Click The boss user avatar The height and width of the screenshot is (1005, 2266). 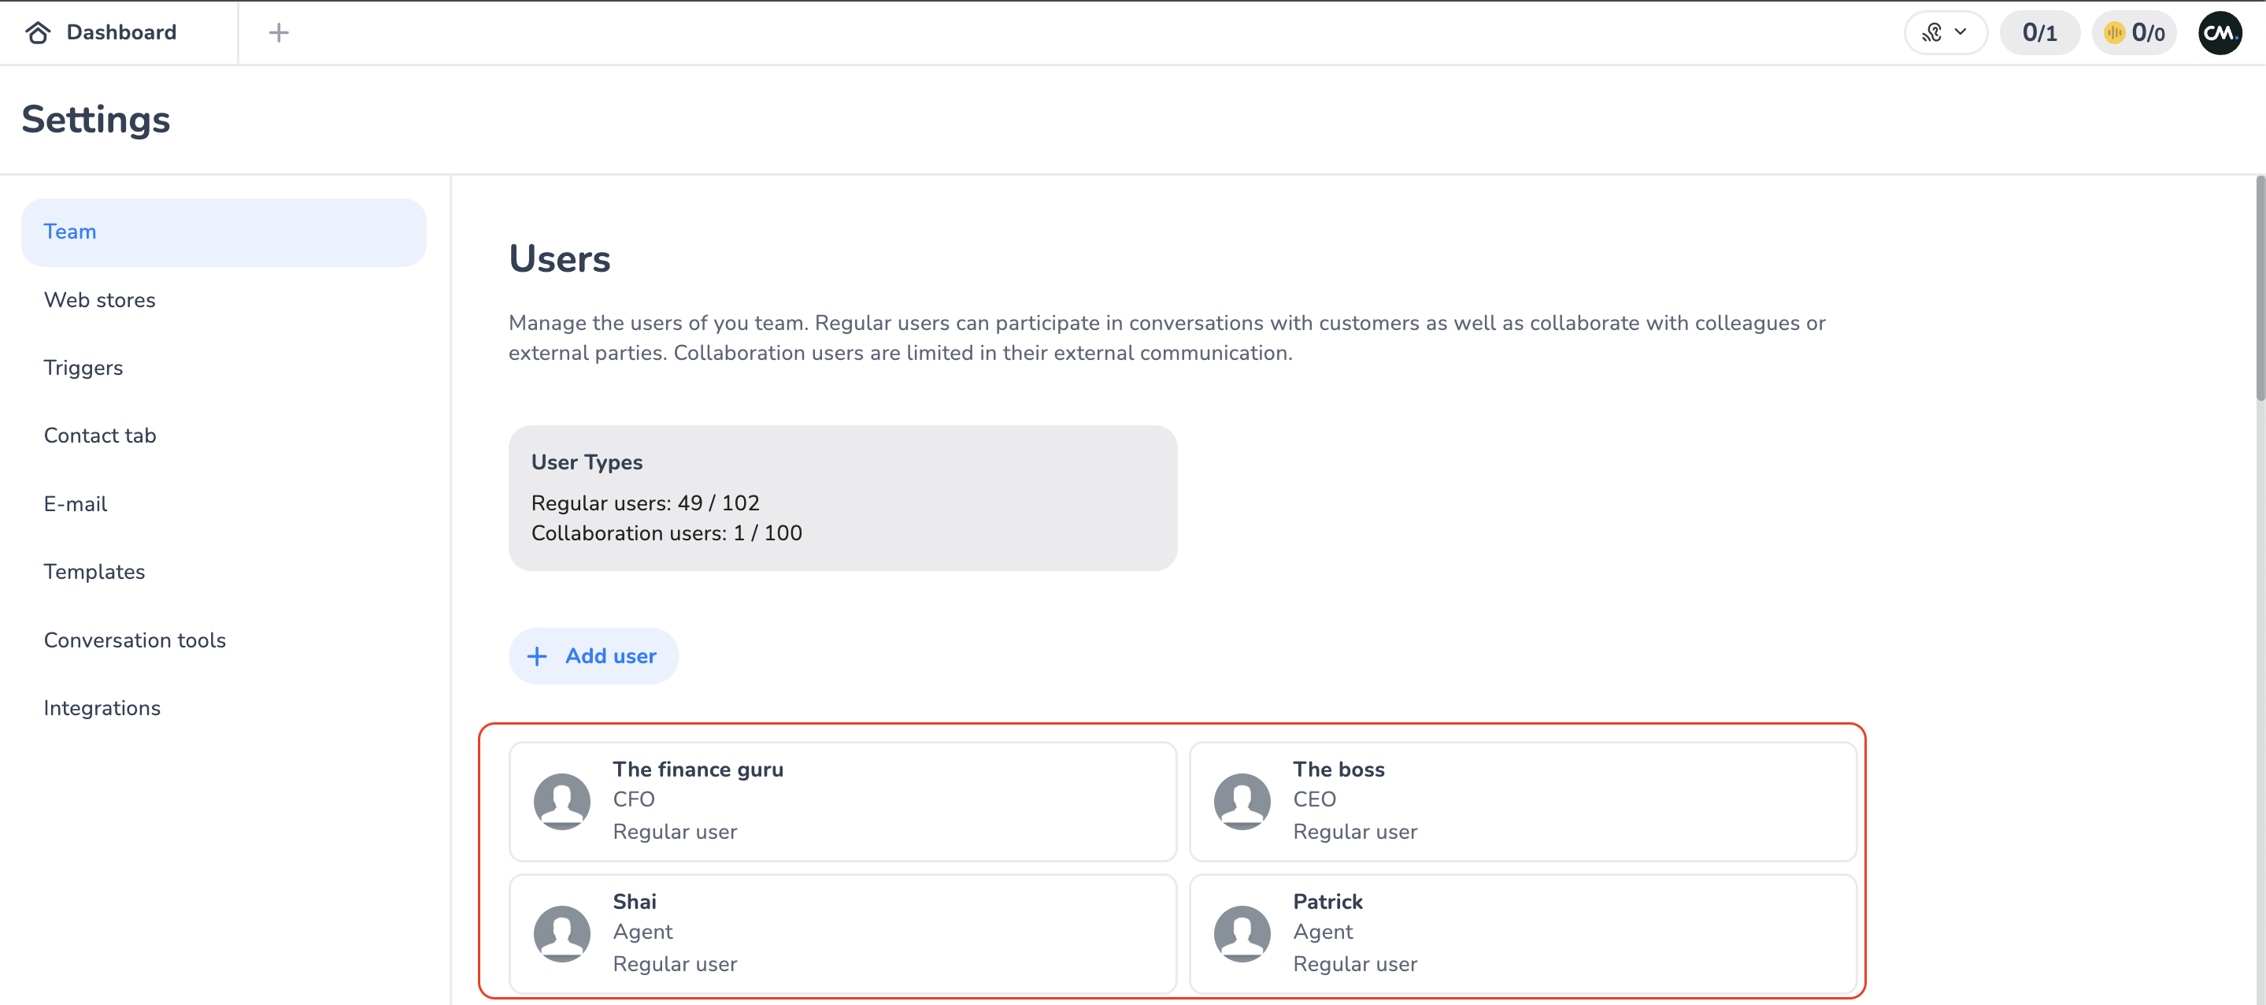[x=1241, y=801]
